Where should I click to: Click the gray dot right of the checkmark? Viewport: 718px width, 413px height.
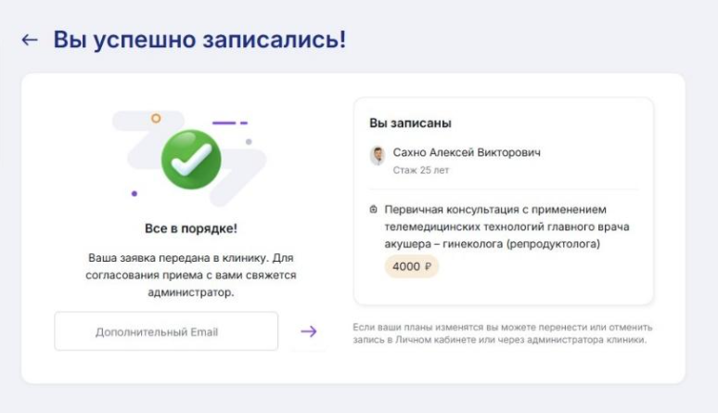249,142
